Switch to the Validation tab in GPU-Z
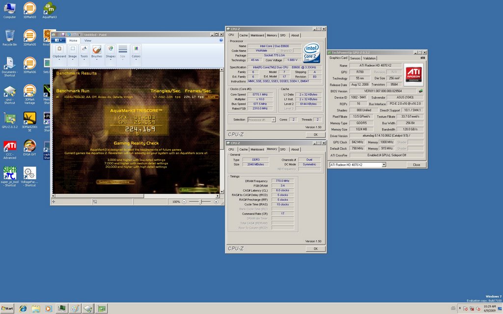The image size is (503, 314). pyautogui.click(x=369, y=58)
